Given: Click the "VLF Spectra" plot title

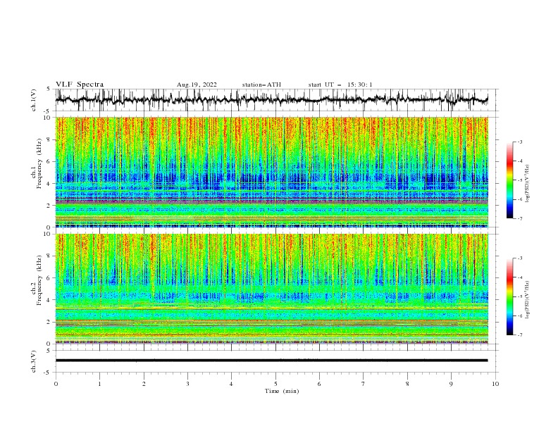Looking at the screenshot, I should (x=80, y=85).
